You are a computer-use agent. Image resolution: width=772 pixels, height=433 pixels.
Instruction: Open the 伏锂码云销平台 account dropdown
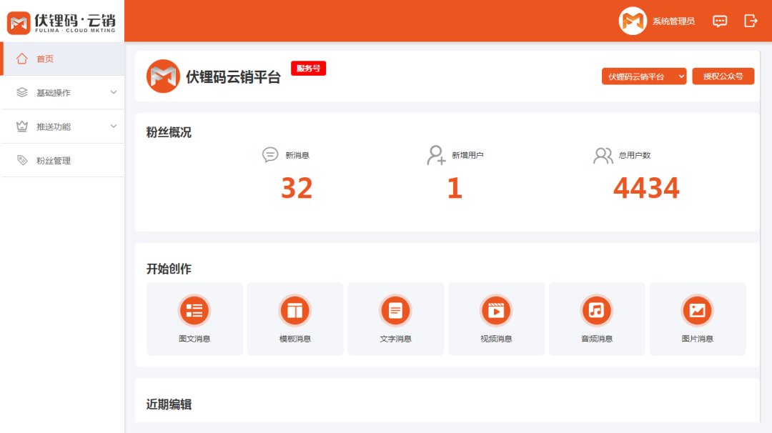[x=643, y=76]
